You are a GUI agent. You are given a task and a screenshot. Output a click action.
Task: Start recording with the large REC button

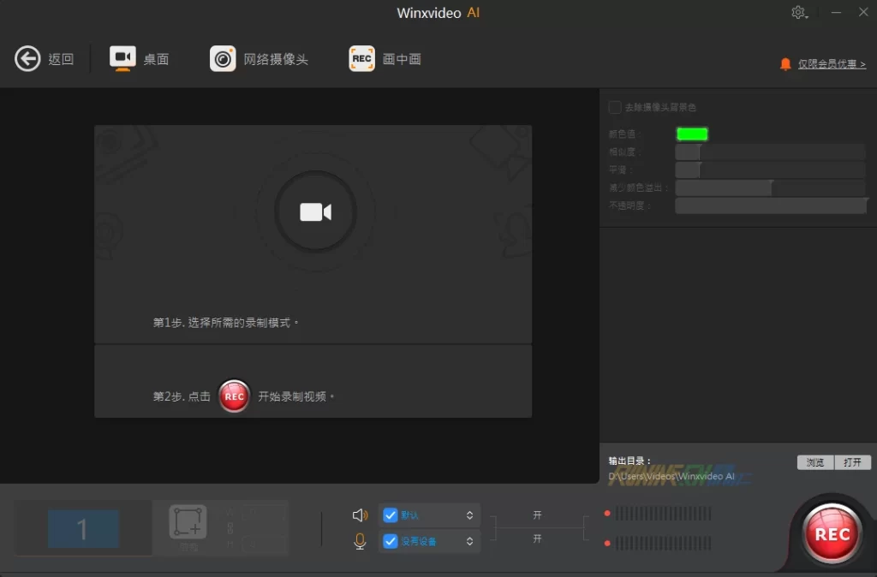[831, 534]
